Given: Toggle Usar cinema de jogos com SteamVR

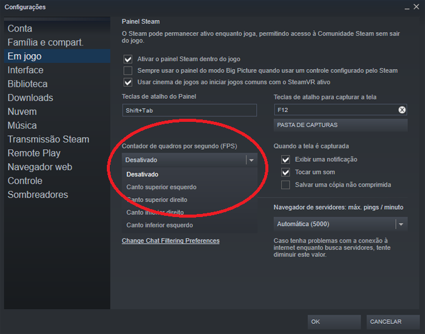Looking at the screenshot, I should [x=128, y=82].
